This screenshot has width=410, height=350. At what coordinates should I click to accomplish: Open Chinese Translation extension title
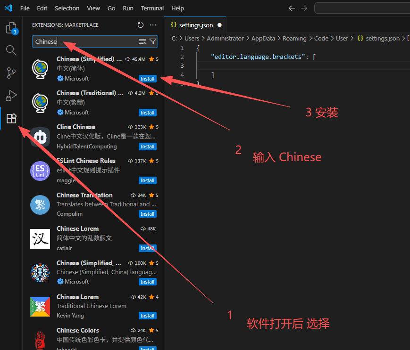point(84,195)
